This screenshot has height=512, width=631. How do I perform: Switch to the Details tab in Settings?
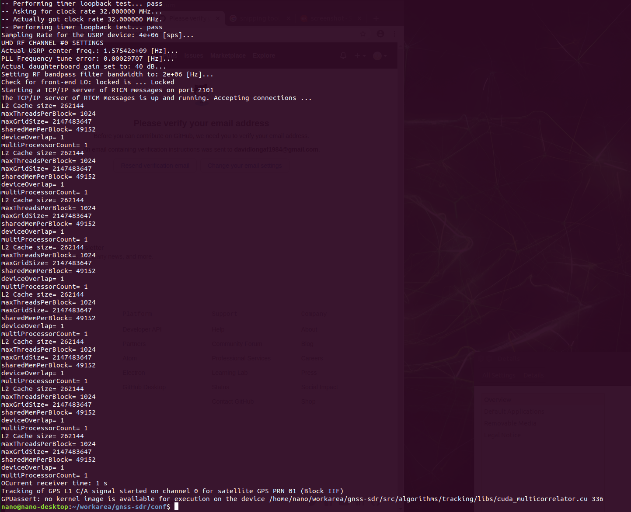click(x=534, y=375)
